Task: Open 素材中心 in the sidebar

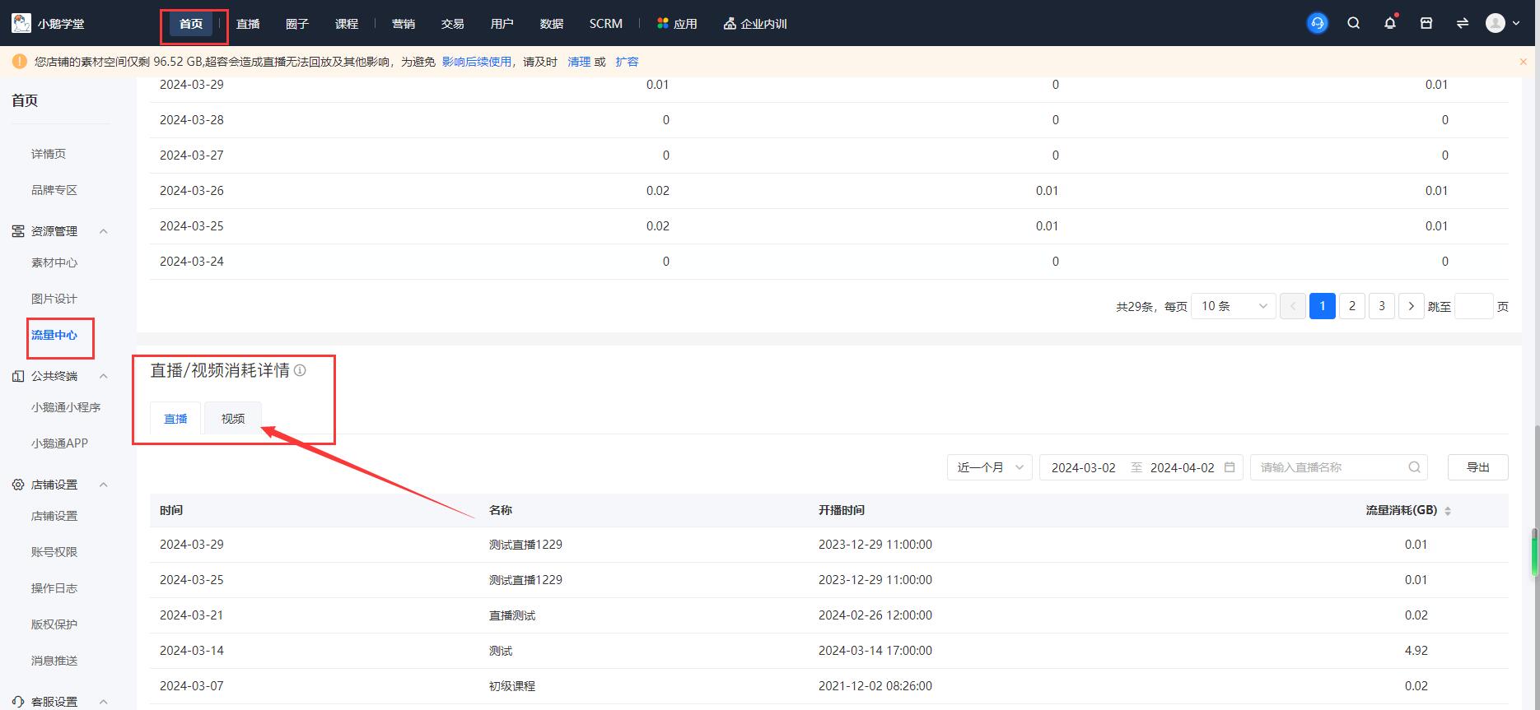Action: [54, 262]
